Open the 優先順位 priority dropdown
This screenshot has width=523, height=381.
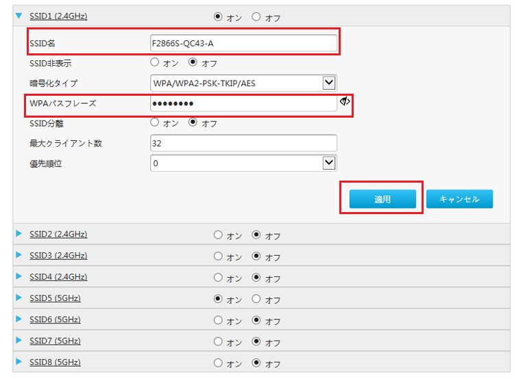pyautogui.click(x=243, y=163)
